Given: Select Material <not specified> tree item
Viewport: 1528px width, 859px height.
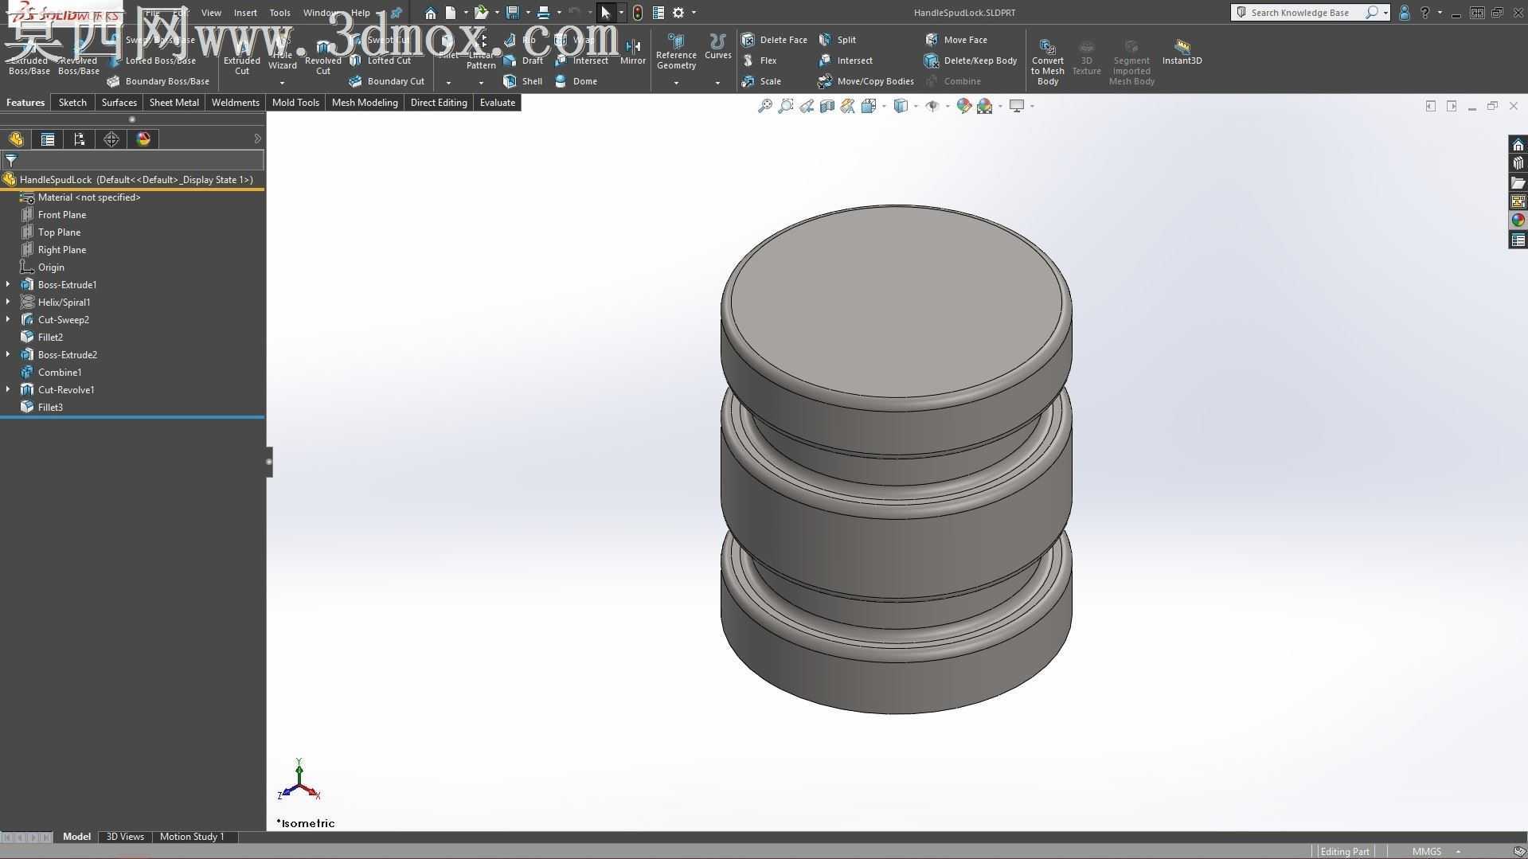Looking at the screenshot, I should (89, 197).
